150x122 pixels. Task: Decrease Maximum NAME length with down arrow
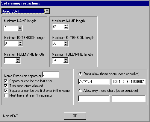pyautogui.click(x=66, y=28)
